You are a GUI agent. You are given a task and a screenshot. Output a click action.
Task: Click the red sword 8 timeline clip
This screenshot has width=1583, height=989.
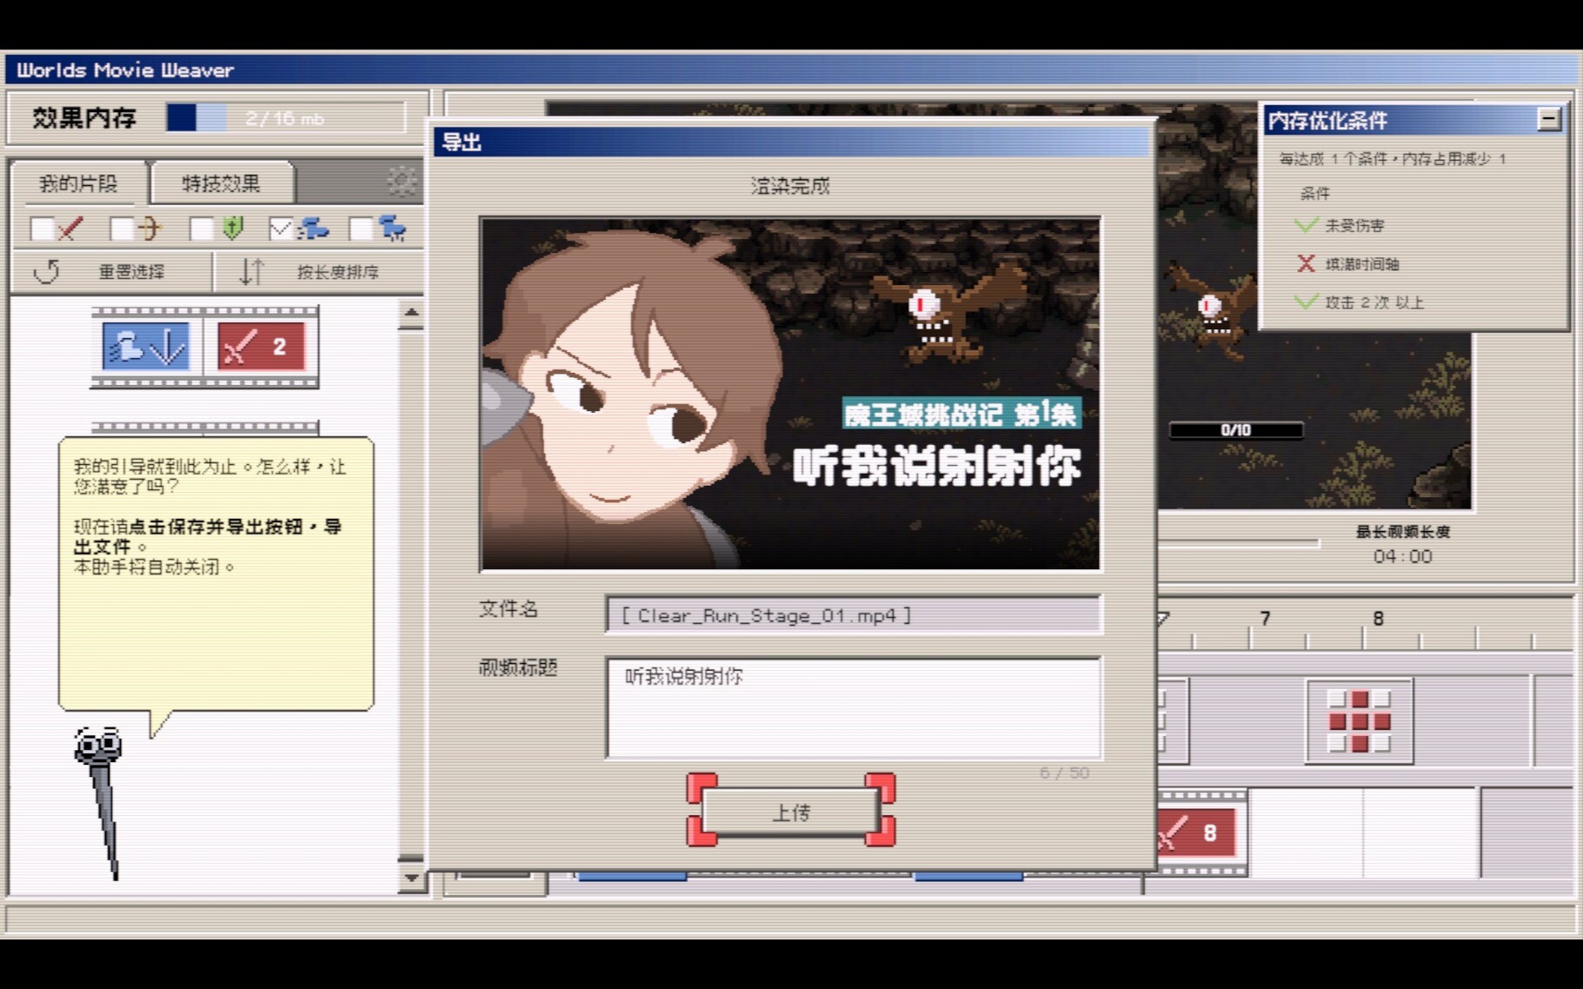tap(1198, 833)
